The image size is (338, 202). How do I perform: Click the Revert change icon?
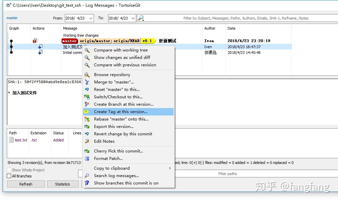pyautogui.click(x=87, y=134)
